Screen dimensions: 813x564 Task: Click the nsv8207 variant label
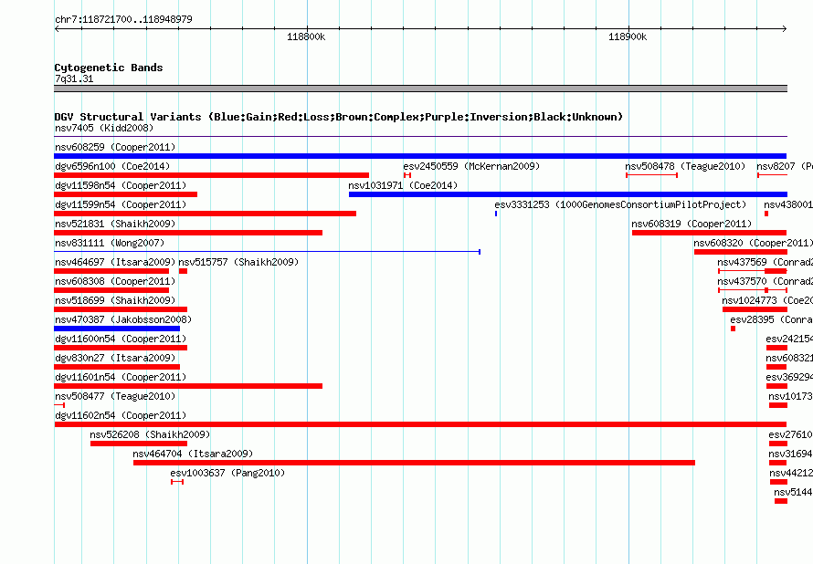point(785,166)
